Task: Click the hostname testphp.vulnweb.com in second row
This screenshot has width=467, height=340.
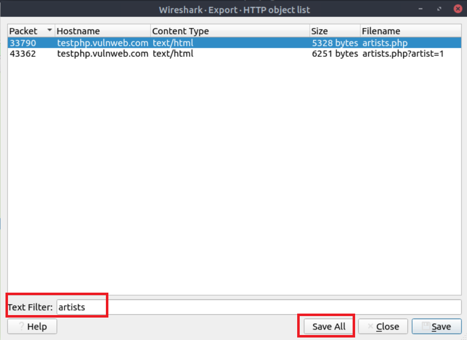Action: (102, 53)
